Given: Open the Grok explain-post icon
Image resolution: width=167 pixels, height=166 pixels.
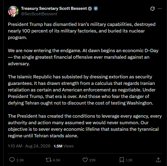Looking at the screenshot, I should 153,9.
